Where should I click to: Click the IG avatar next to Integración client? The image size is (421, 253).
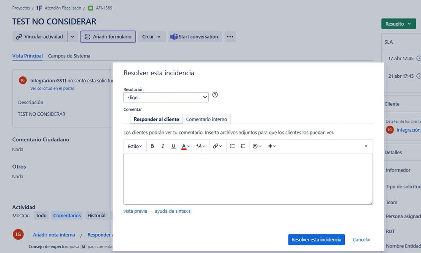click(390, 130)
